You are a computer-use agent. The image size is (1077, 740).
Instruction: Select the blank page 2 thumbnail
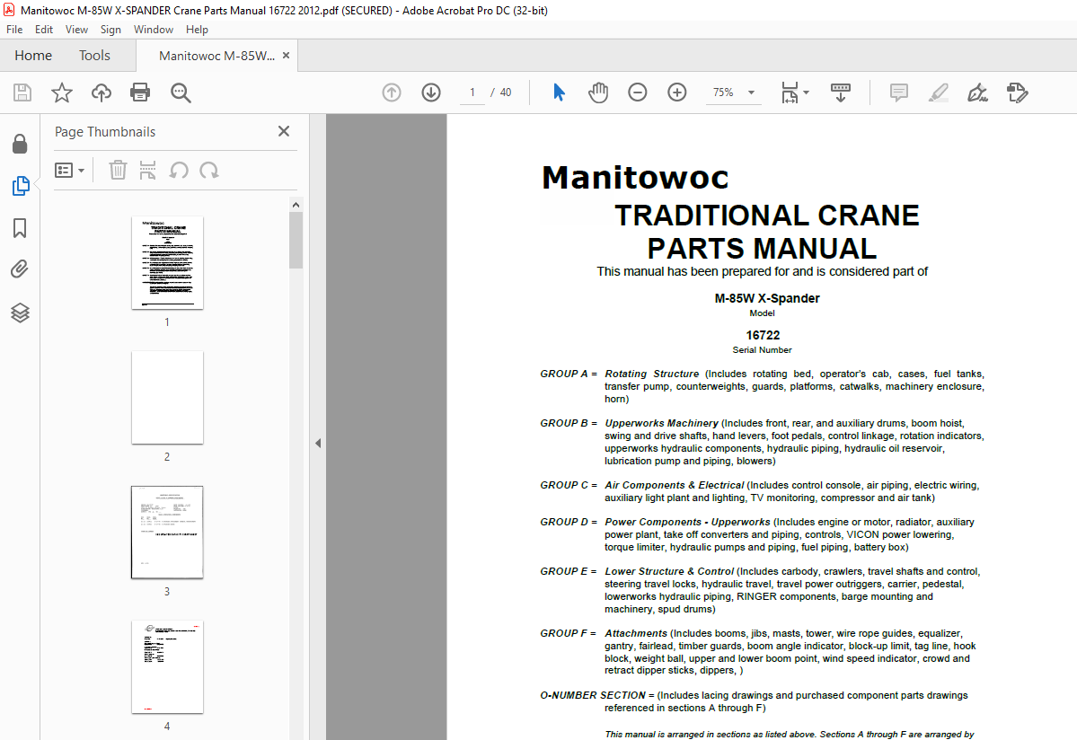click(x=168, y=398)
